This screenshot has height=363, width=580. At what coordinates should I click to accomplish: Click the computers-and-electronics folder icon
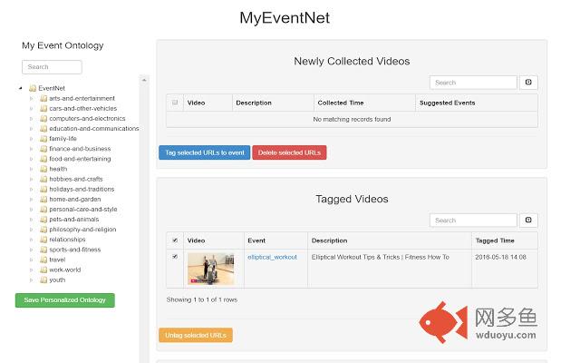point(43,119)
